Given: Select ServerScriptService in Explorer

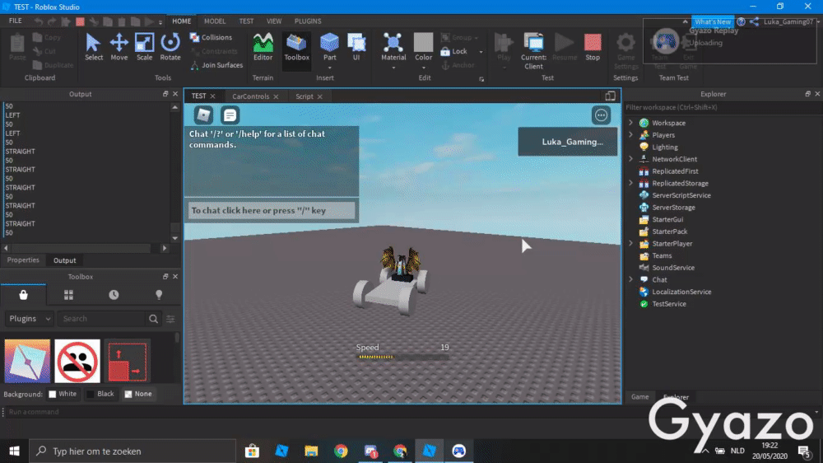Looking at the screenshot, I should click(681, 195).
